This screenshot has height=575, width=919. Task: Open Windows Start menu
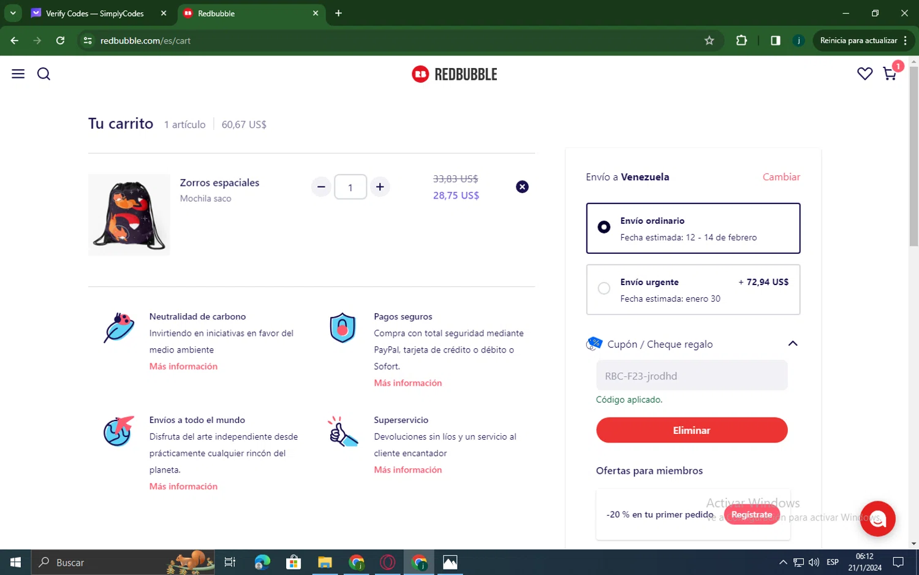pos(15,562)
